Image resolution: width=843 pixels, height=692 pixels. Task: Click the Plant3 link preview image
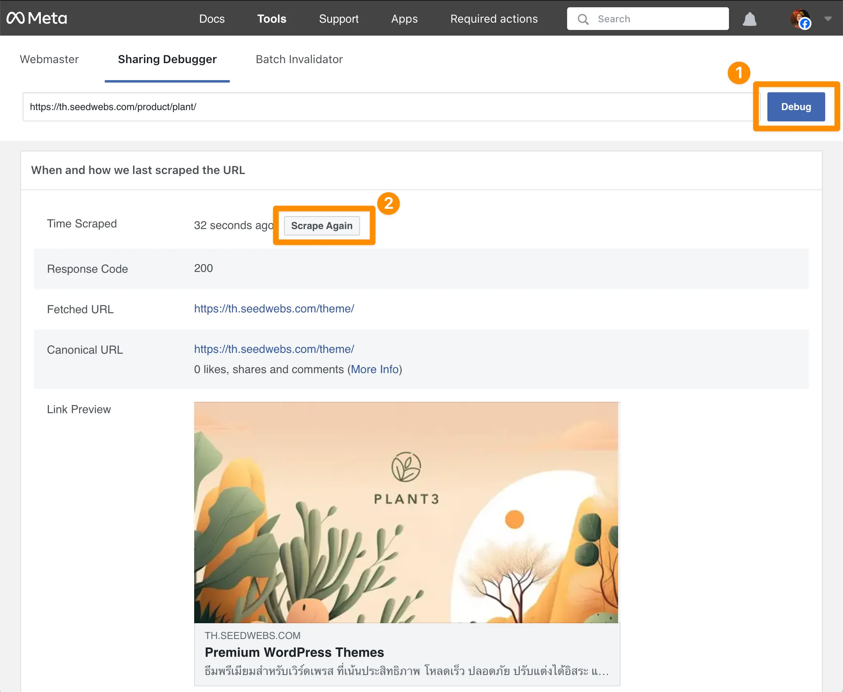coord(407,512)
